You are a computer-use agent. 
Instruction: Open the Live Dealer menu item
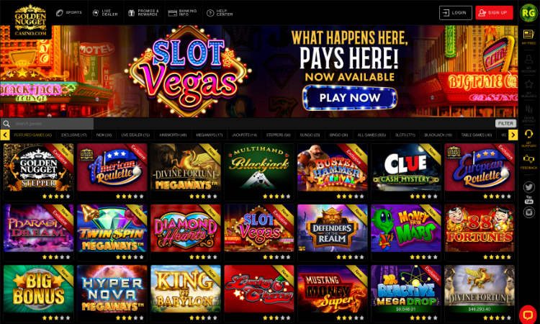(x=105, y=13)
